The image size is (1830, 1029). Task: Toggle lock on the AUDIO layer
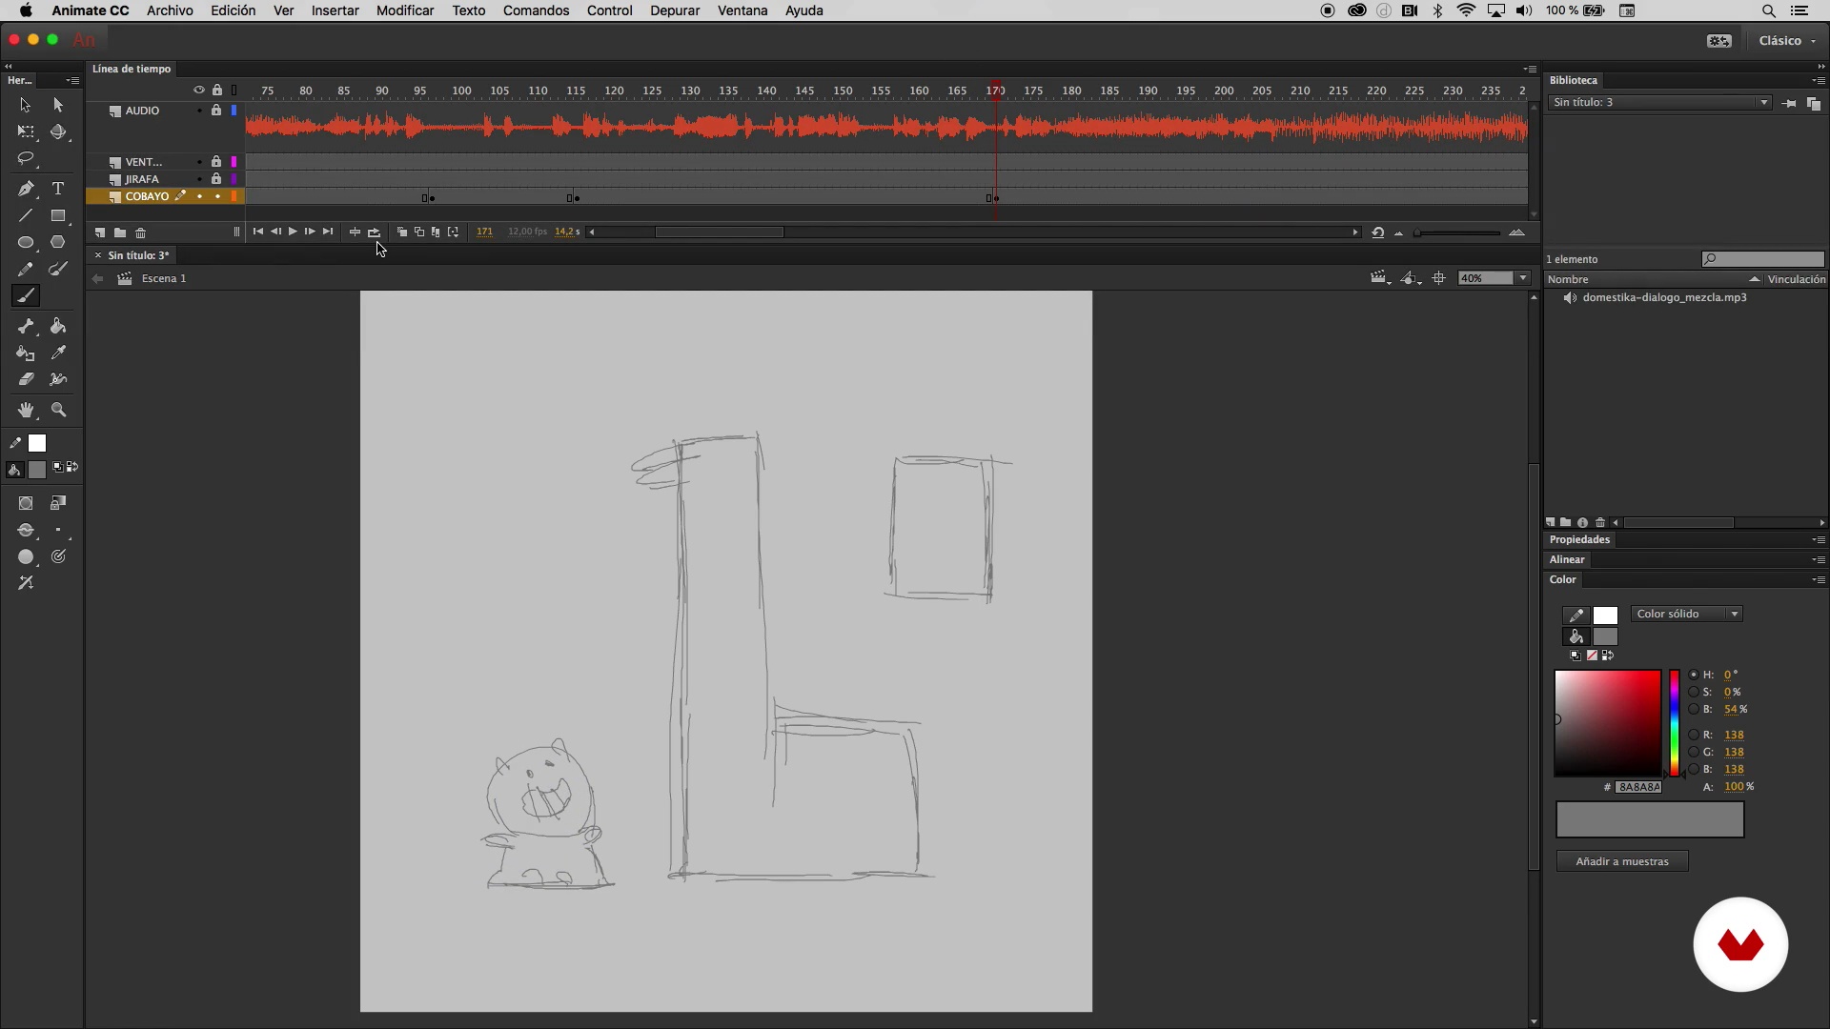click(x=216, y=111)
